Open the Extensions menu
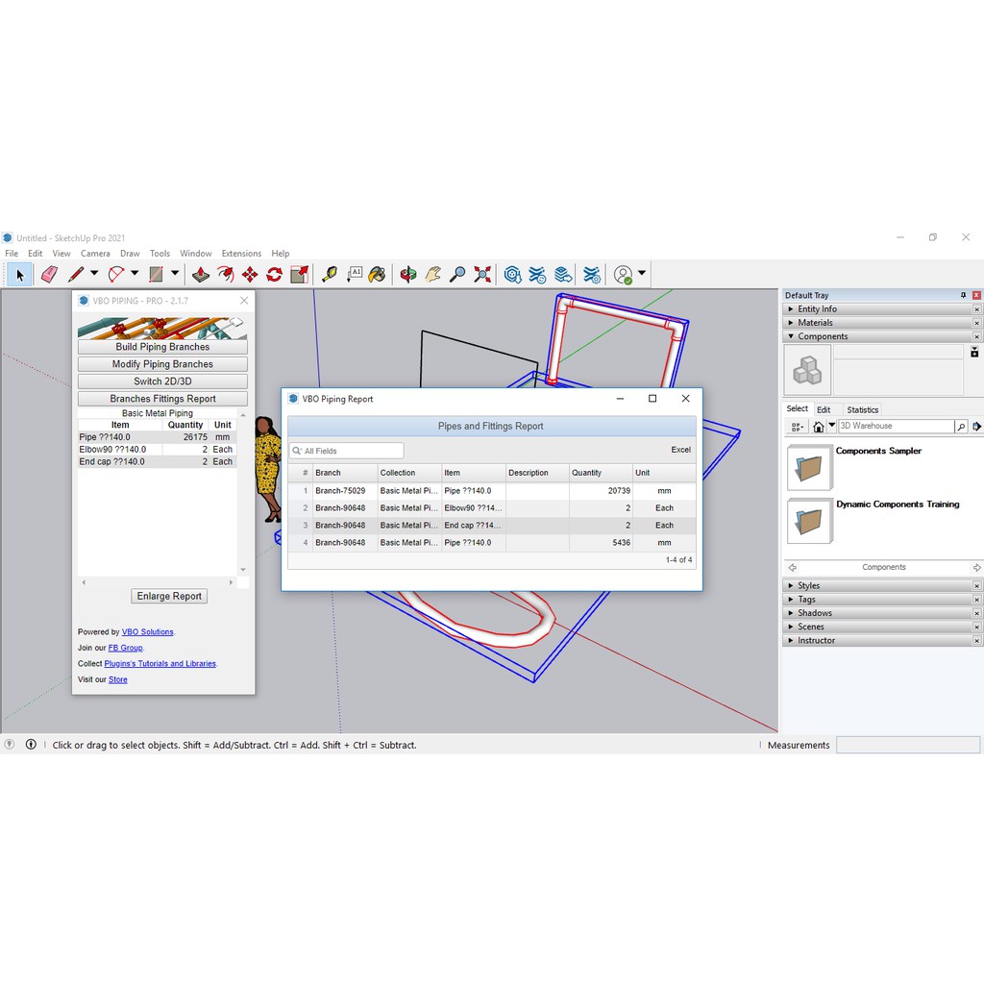 [241, 254]
